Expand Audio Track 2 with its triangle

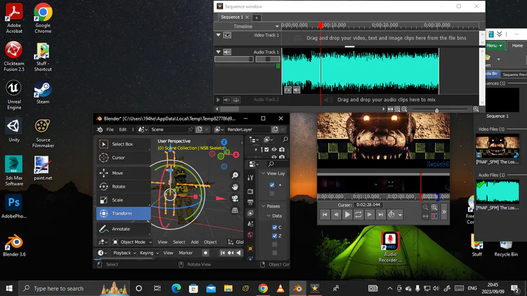218,99
